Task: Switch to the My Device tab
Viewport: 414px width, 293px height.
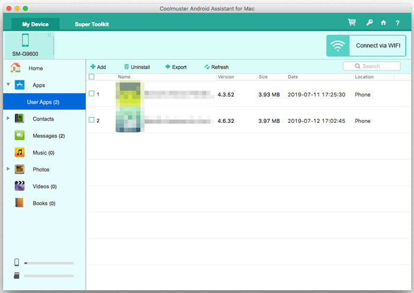Action: coord(35,24)
